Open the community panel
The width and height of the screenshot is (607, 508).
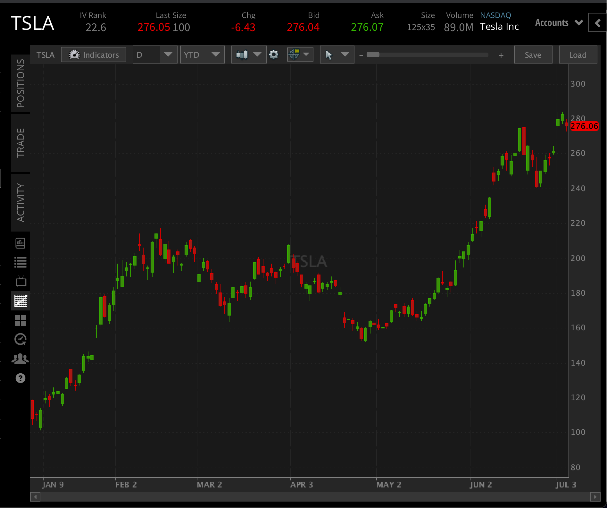21,359
